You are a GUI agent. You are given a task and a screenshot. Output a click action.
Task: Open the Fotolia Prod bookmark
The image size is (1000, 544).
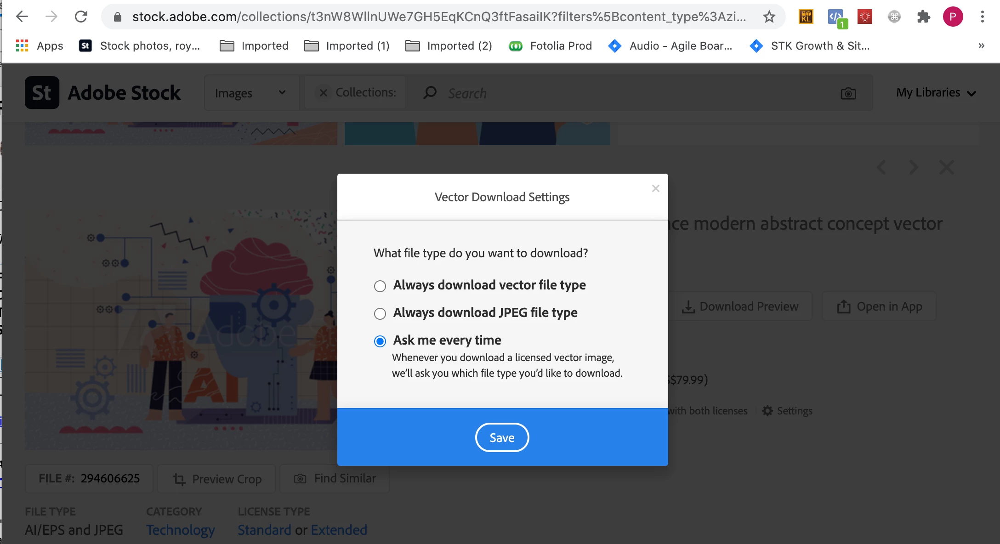tap(551, 46)
